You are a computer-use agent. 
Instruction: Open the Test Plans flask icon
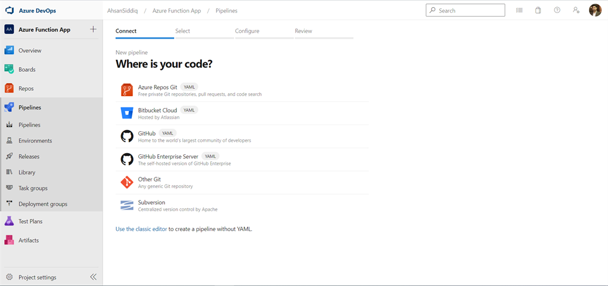pyautogui.click(x=9, y=221)
